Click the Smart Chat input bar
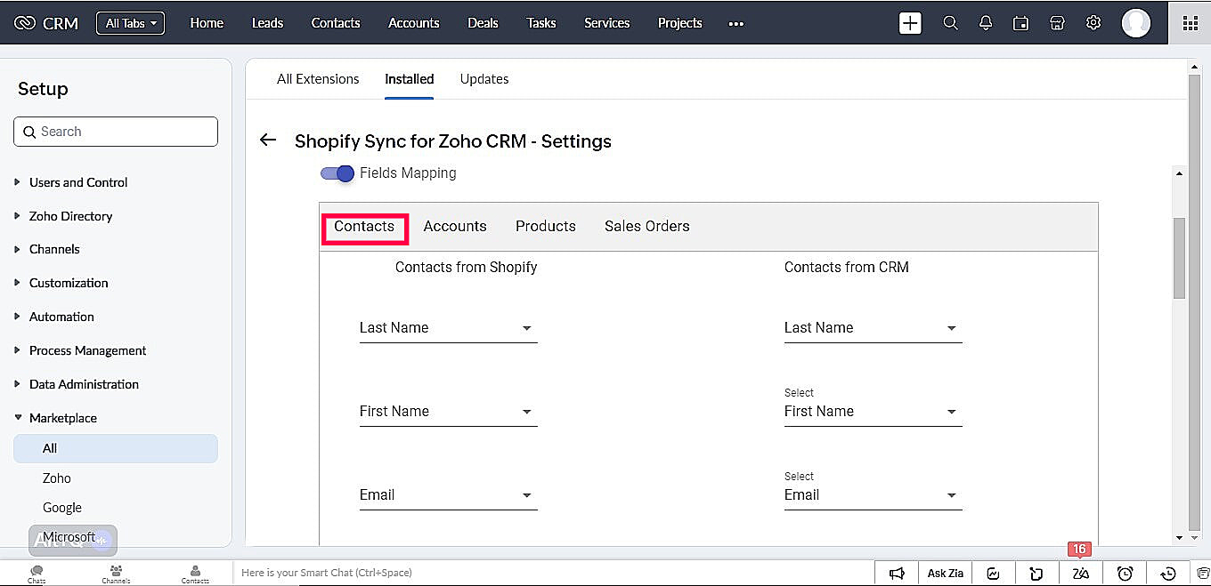 tap(553, 574)
